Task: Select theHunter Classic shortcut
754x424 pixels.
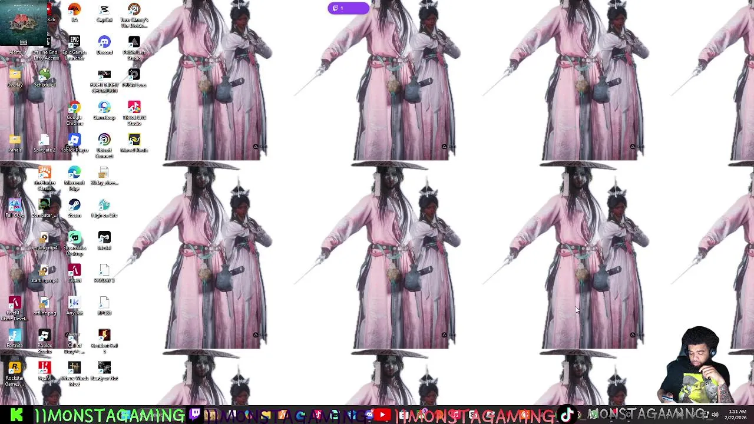Action: pos(44,178)
